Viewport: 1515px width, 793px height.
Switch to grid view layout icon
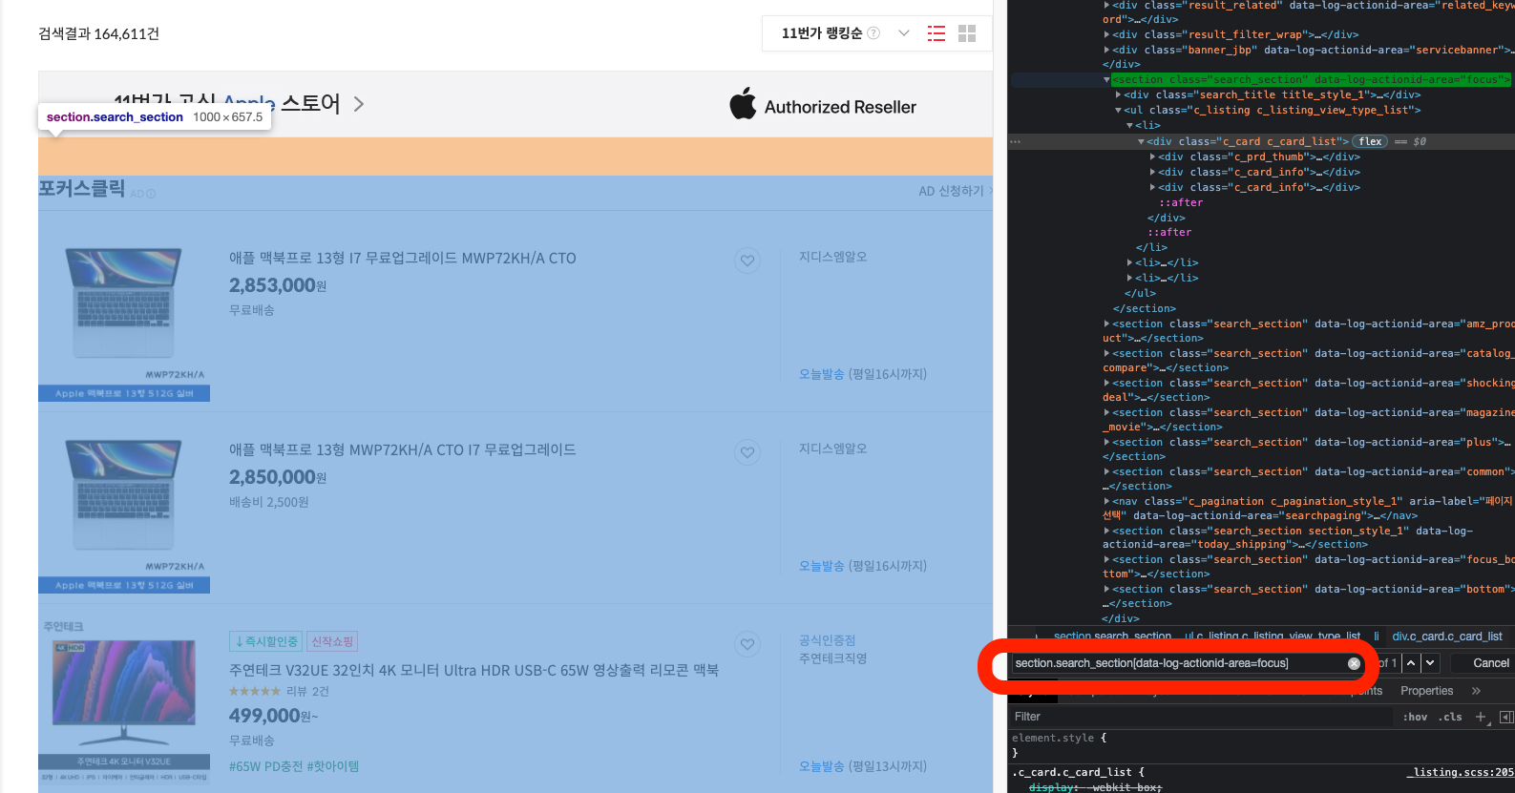[967, 33]
